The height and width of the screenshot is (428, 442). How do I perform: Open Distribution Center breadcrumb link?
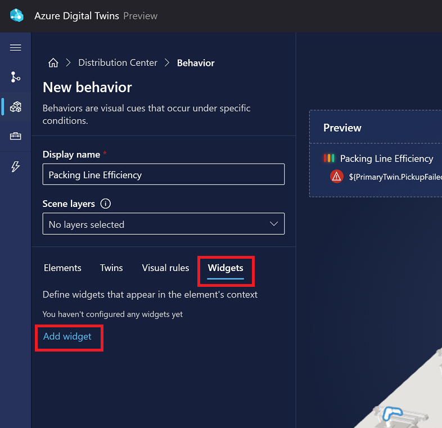[x=118, y=62]
